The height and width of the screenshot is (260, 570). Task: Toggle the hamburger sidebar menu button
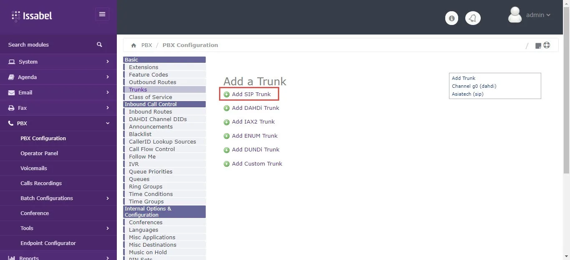tap(102, 15)
